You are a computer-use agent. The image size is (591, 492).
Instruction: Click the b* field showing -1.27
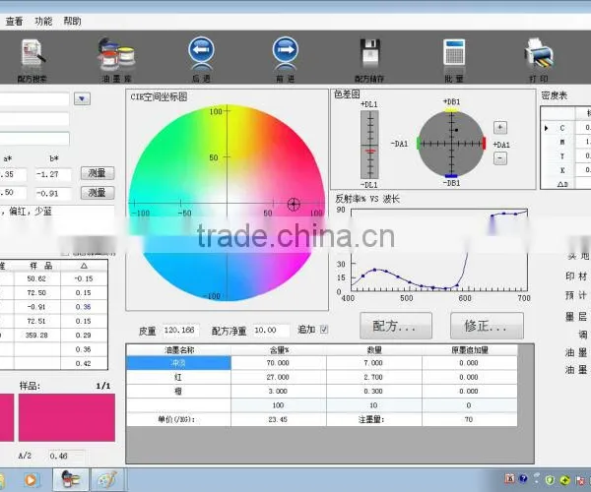coord(53,174)
